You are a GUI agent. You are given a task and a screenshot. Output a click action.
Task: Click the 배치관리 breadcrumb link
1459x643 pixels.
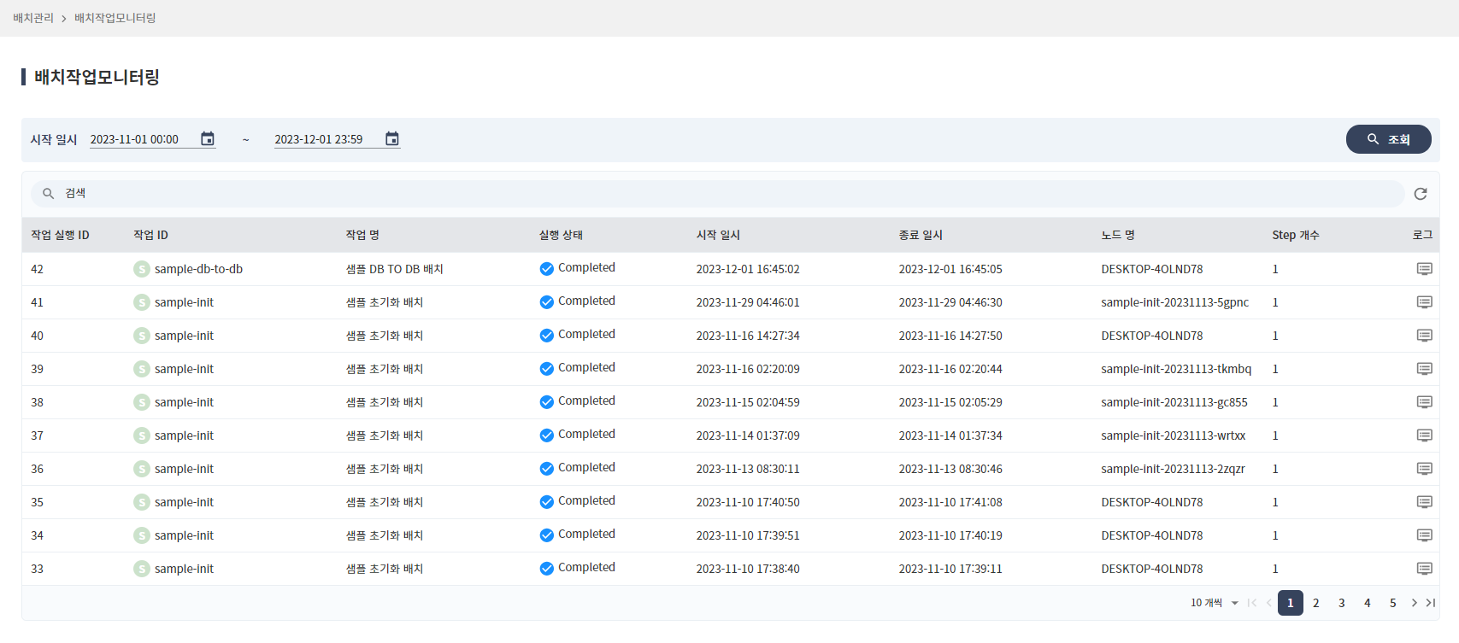(33, 18)
